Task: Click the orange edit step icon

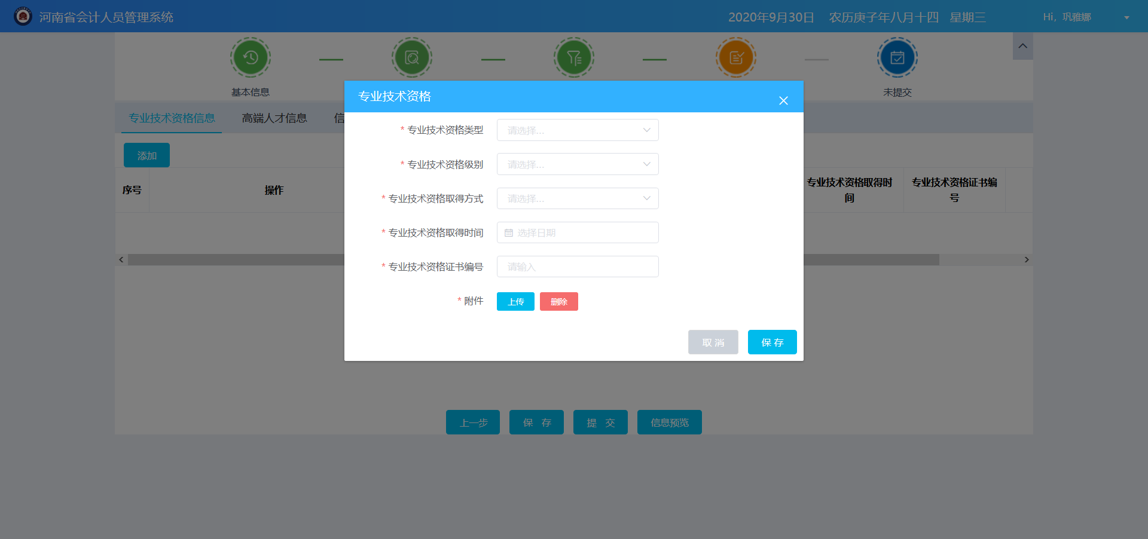Action: point(735,57)
